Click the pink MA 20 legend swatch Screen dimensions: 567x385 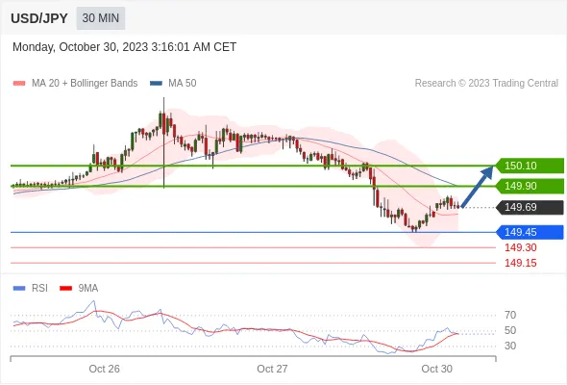click(19, 84)
